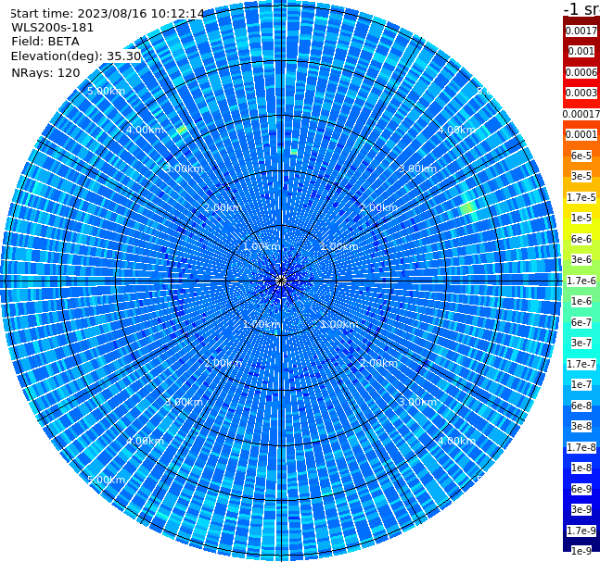The height and width of the screenshot is (562, 600).
Task: Click the 1.7e-6 colorbar value
Action: pos(581,281)
